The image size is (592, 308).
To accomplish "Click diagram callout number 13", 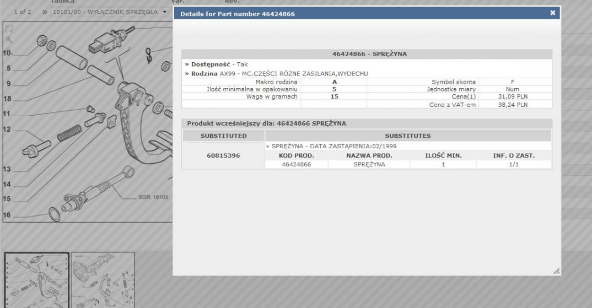I will pos(7,169).
